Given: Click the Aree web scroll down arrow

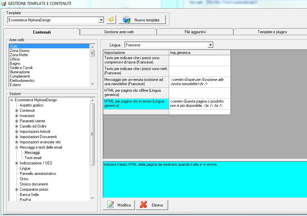Looking at the screenshot, I should coord(92,84).
